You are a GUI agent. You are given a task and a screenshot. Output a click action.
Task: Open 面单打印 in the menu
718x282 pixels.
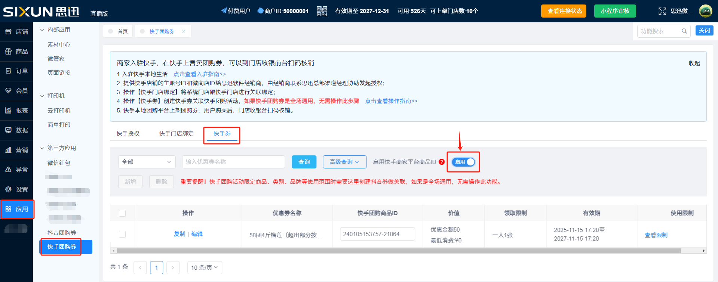(59, 125)
